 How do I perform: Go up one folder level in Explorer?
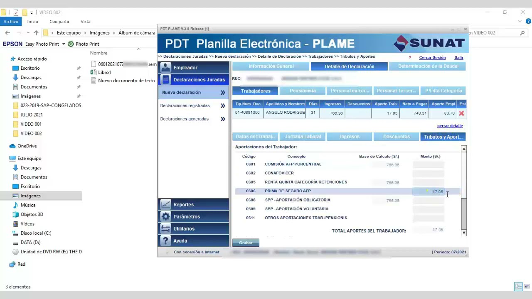pos(36,33)
